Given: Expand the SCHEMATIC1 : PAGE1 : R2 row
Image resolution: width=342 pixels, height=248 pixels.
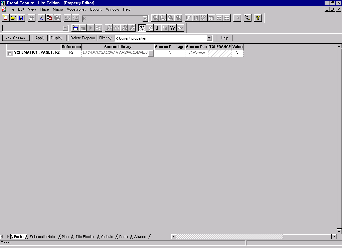Looking at the screenshot, I should click(x=10, y=54).
